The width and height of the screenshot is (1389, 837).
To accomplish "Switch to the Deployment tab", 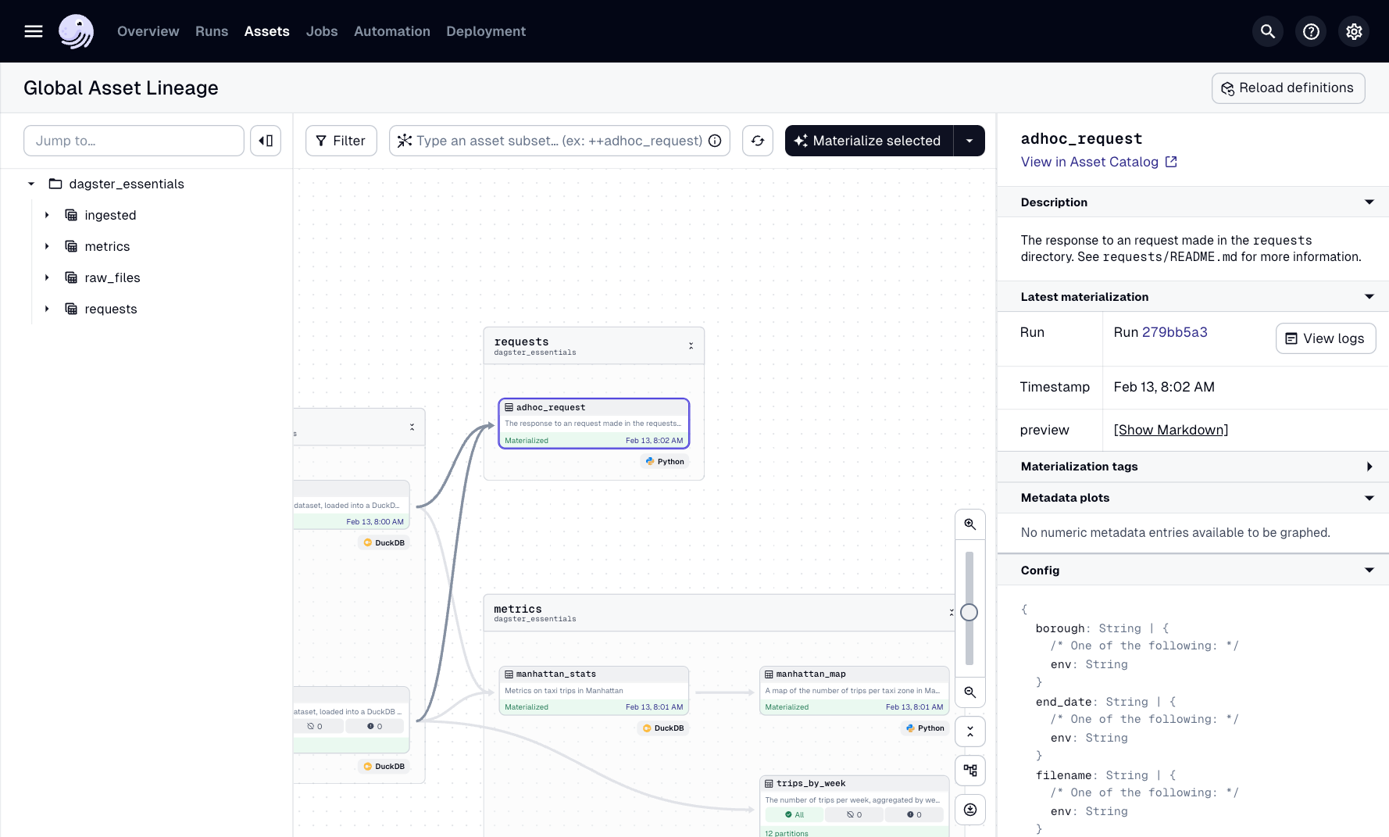I will click(x=485, y=31).
